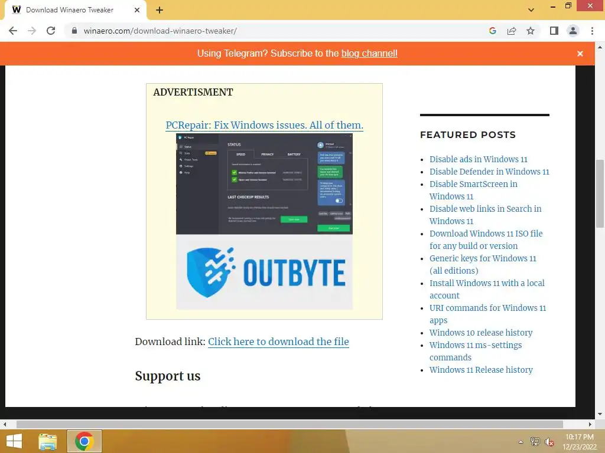
Task: Open Install Windows 11 with local account
Action: coord(487,289)
